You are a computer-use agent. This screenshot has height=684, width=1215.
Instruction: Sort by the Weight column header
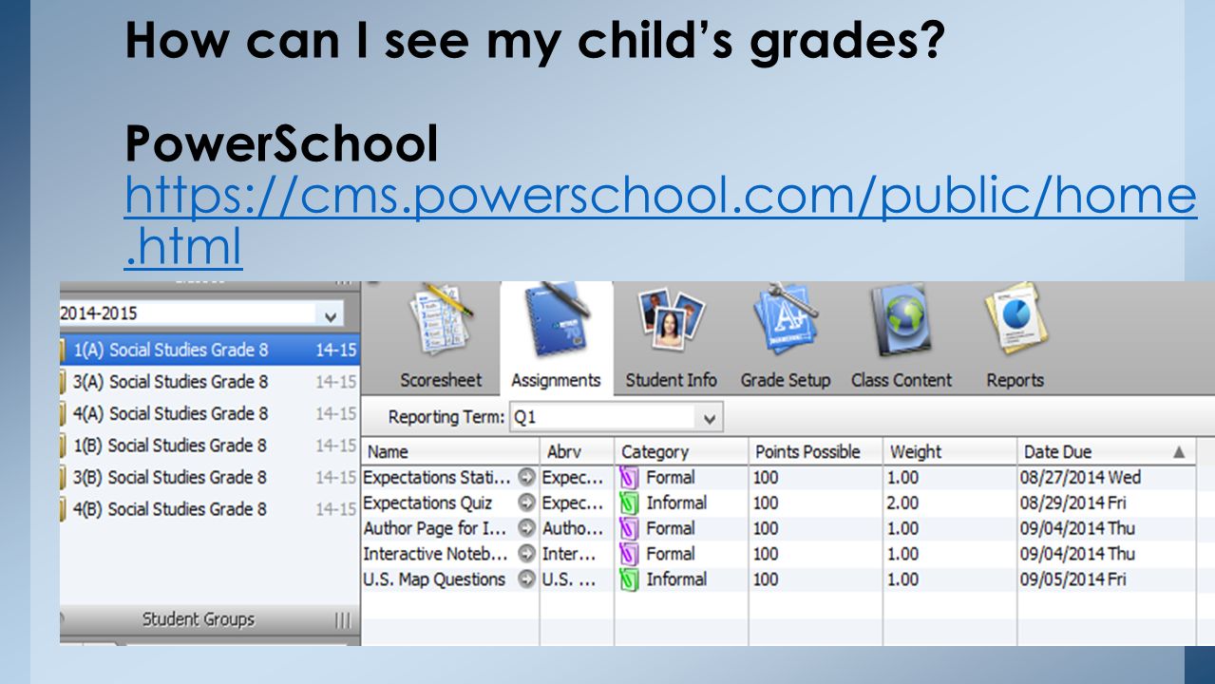(949, 452)
